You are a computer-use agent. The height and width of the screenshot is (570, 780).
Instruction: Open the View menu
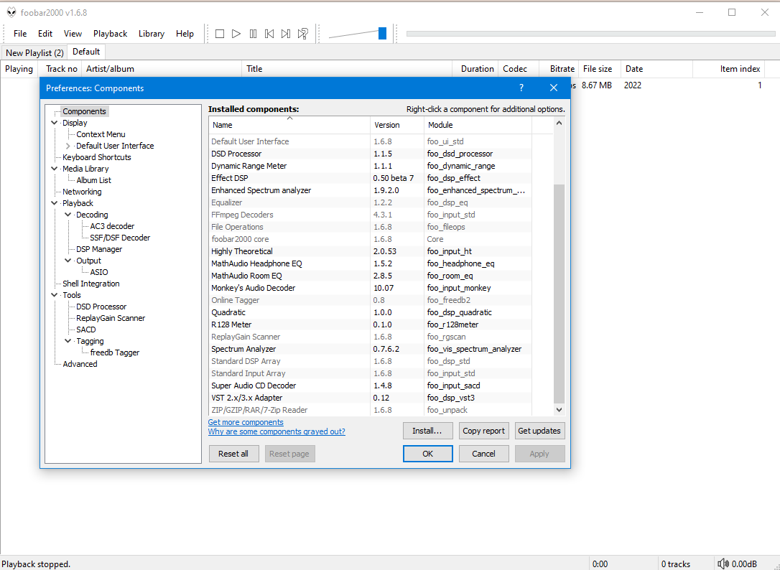pyautogui.click(x=73, y=34)
